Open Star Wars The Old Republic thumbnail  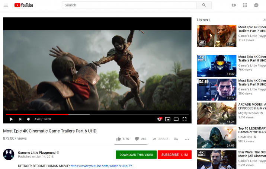tap(217, 159)
